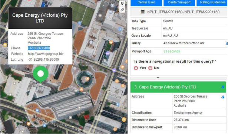
Task: Select the ruler measure tool on map
Action: pyautogui.click(x=122, y=10)
